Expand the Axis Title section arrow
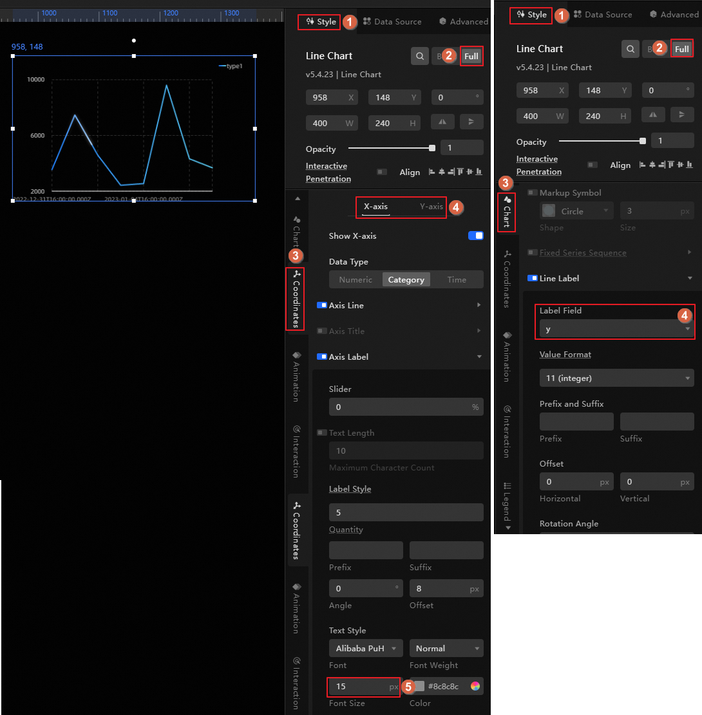The width and height of the screenshot is (702, 715). coord(479,331)
